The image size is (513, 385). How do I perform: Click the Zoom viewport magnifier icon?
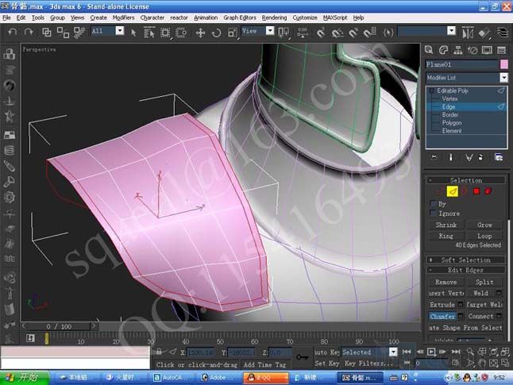470,352
